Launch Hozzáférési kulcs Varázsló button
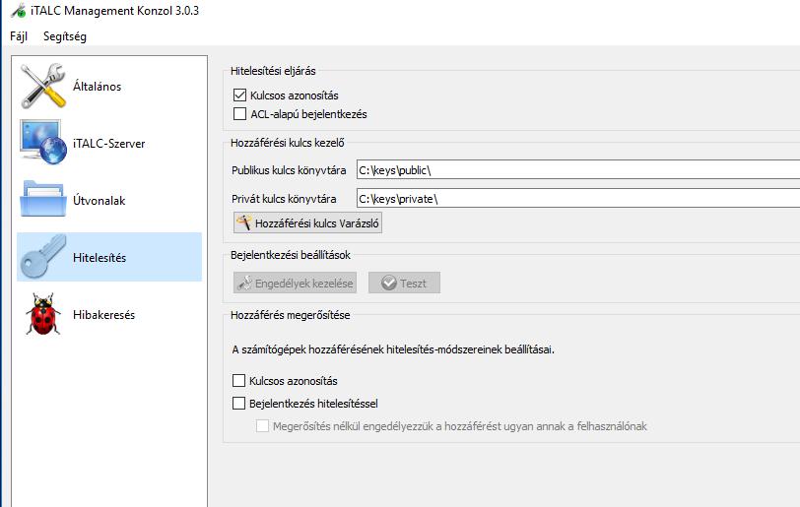This screenshot has width=800, height=507. (x=307, y=222)
